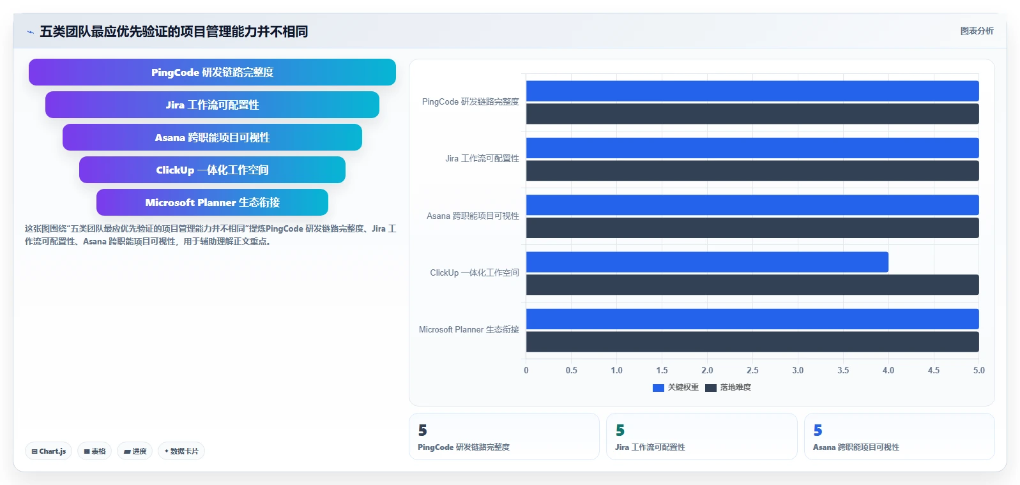Click the 数据卡片 tag chip
The width and height of the screenshot is (1020, 485).
tap(181, 451)
